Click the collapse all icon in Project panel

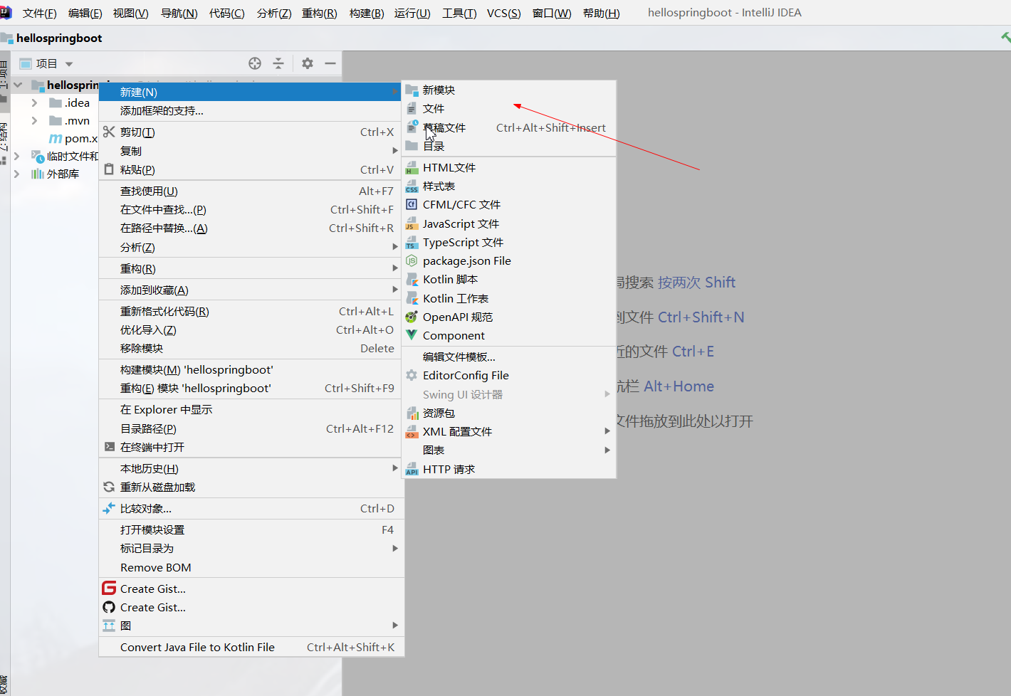point(278,63)
